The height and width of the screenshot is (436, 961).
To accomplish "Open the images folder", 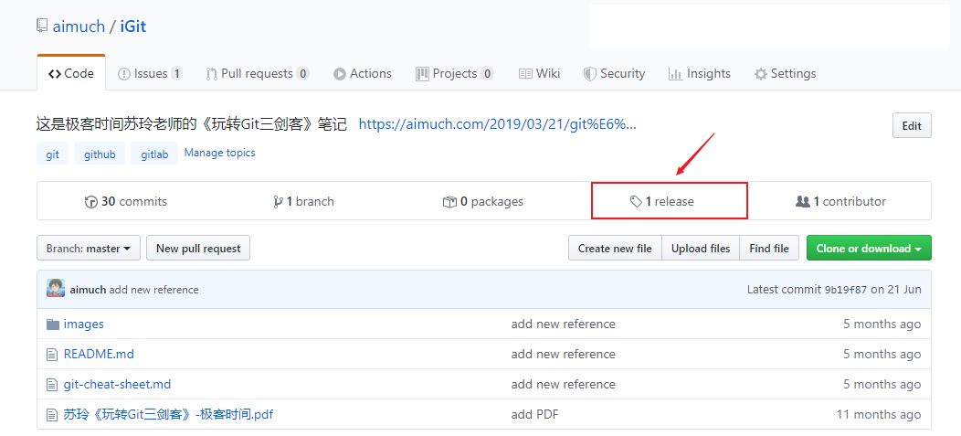I will (x=84, y=324).
